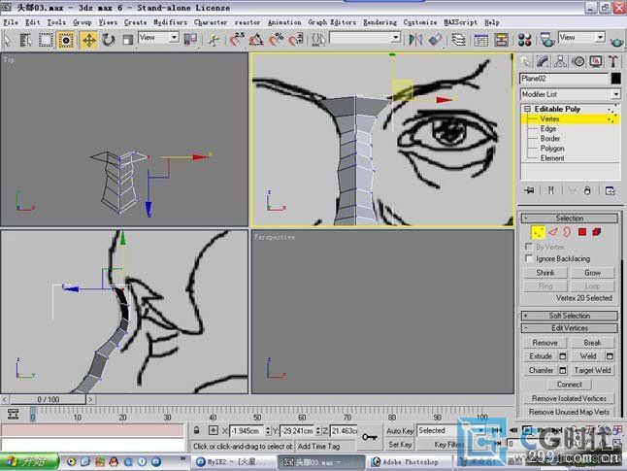The height and width of the screenshot is (471, 627).
Task: Switch to Hierarchy command panel tab
Action: coord(560,61)
